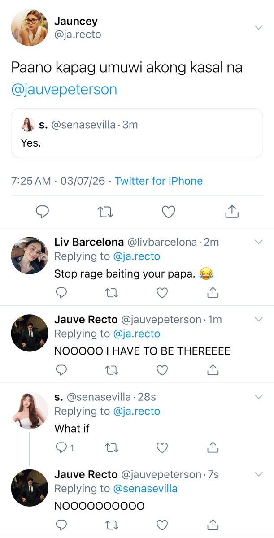The height and width of the screenshot is (538, 274).
Task: Reply to Jauncey's main tweet
Action: pyautogui.click(x=42, y=212)
